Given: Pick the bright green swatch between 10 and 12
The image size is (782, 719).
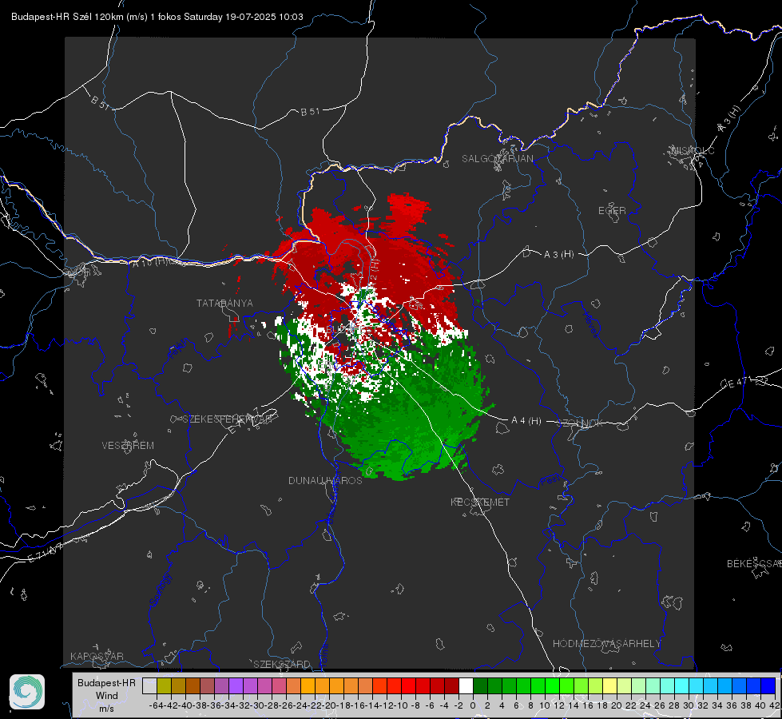Looking at the screenshot, I should 552,685.
